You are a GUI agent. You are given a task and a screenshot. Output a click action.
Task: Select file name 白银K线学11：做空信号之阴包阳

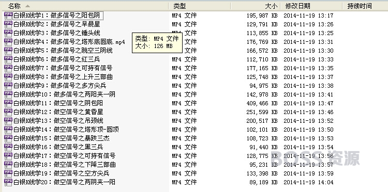pos(58,103)
